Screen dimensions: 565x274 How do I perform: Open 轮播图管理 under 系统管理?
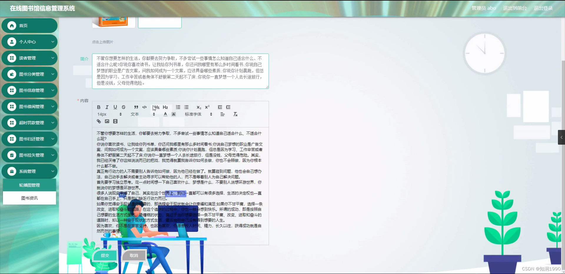click(x=29, y=185)
